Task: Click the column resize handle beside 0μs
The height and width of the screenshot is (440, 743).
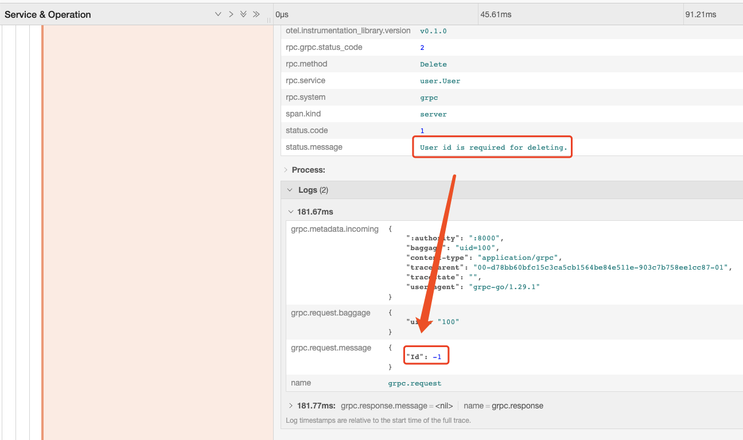Action: click(x=269, y=19)
